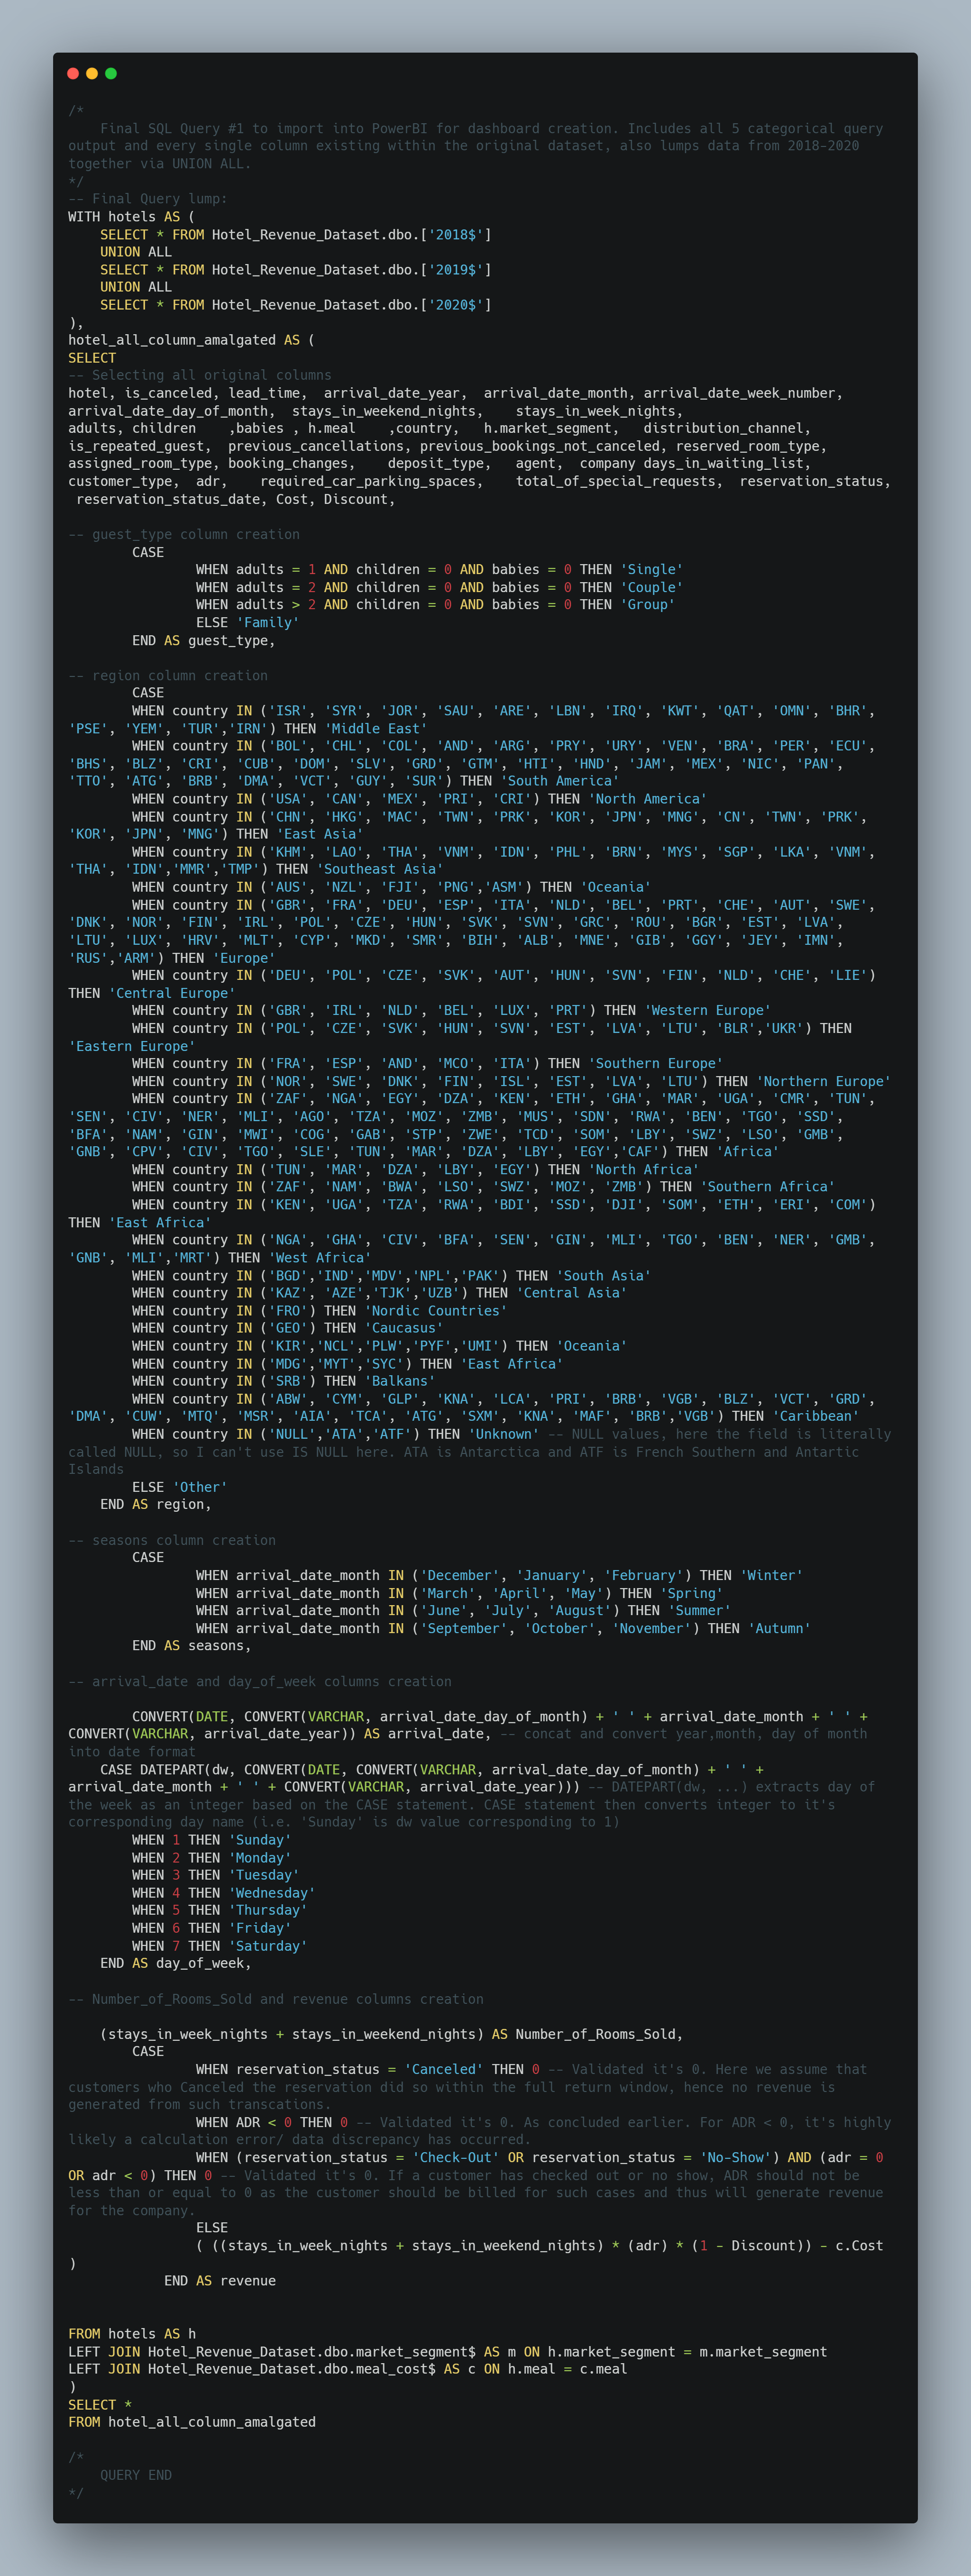Click the 'Middle East' string

coord(376,728)
